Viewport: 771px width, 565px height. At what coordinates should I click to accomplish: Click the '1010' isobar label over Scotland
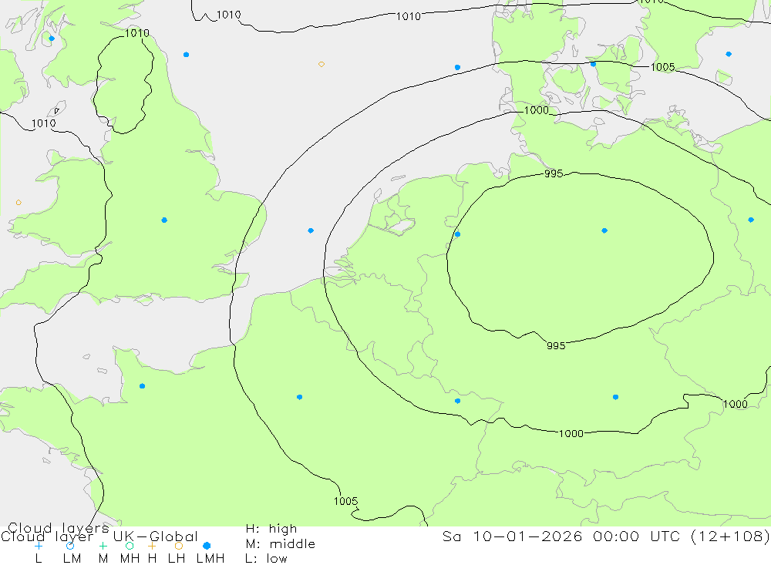[x=137, y=33]
